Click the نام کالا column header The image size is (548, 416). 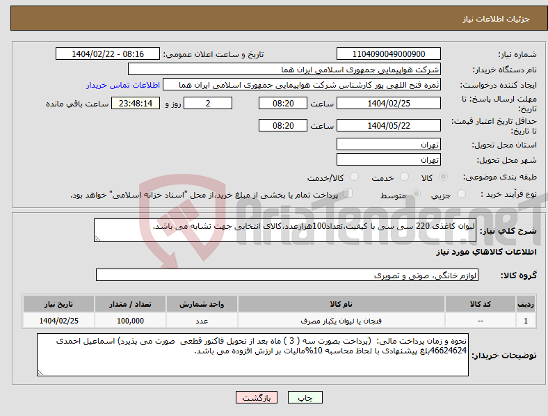(341, 304)
